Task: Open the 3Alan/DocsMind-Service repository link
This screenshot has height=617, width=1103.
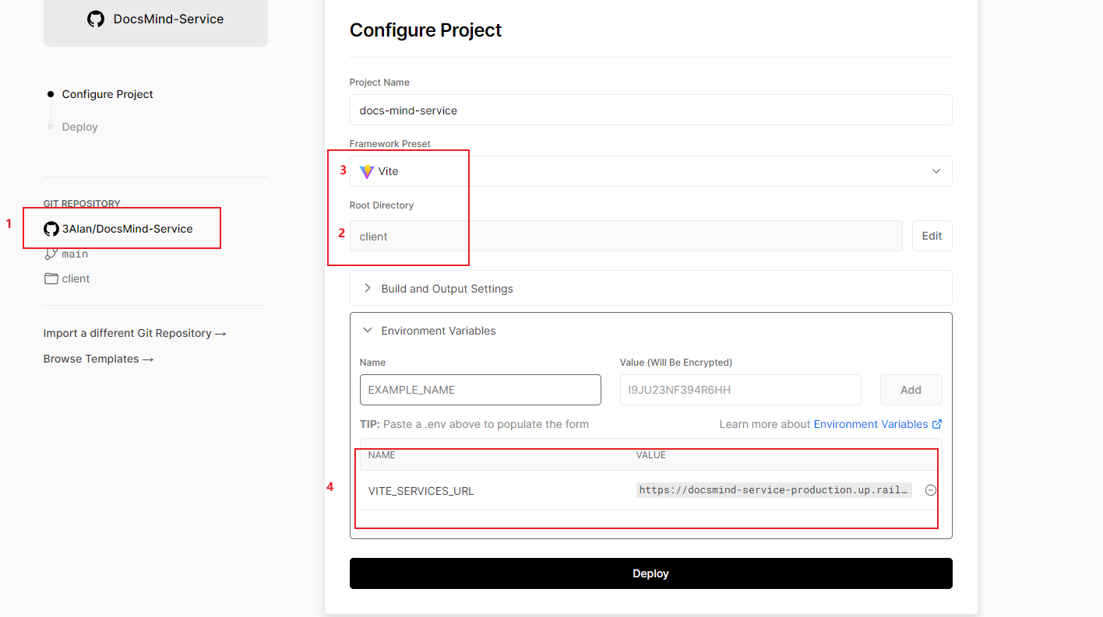Action: point(128,229)
